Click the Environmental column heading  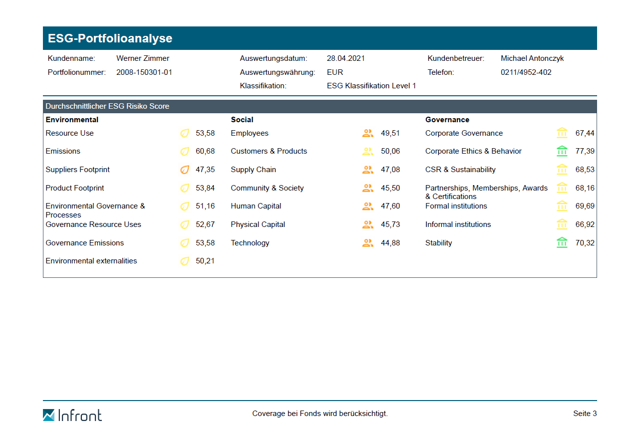click(x=72, y=120)
